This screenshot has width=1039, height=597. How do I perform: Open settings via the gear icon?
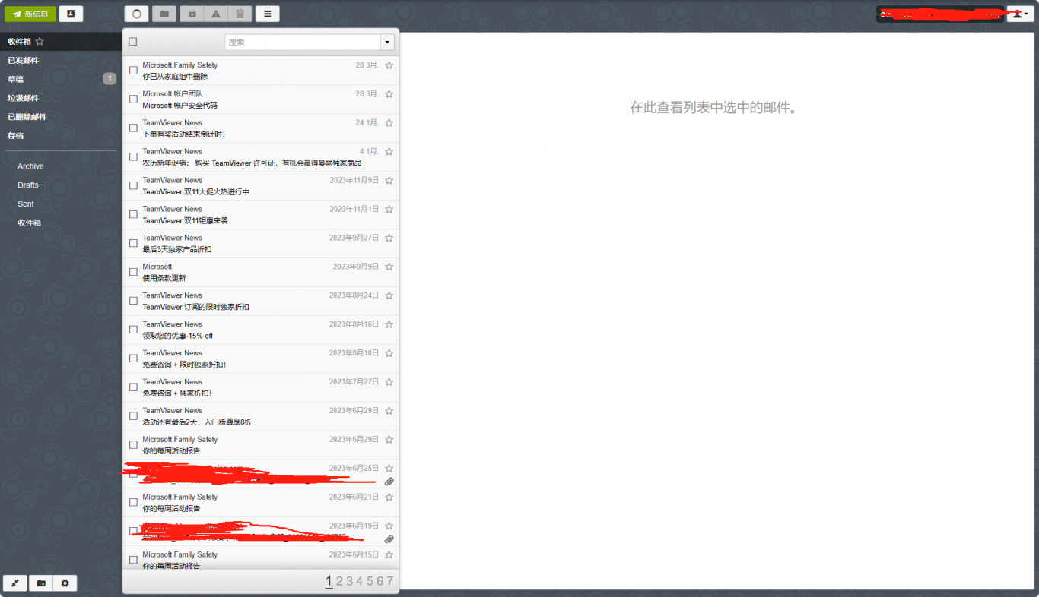[65, 583]
